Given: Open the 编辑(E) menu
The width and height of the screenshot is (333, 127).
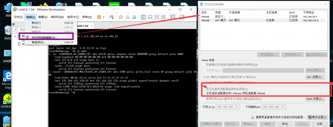Looking at the screenshot, I should (30, 17).
